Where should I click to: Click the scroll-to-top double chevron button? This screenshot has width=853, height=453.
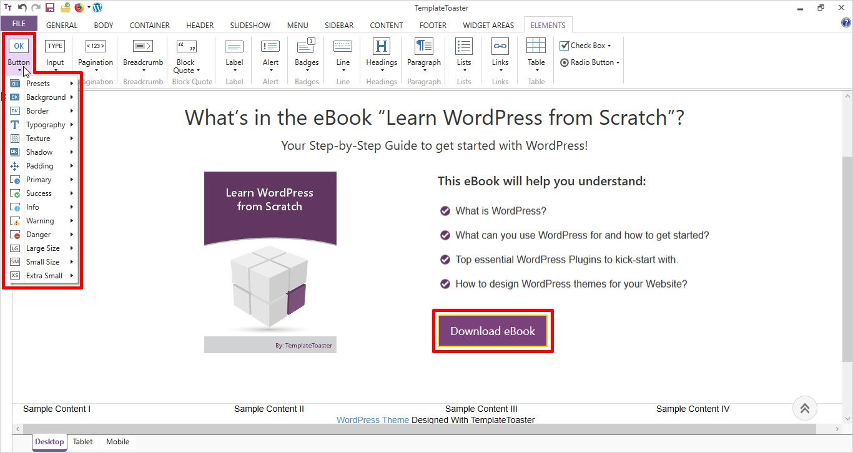[x=804, y=409]
